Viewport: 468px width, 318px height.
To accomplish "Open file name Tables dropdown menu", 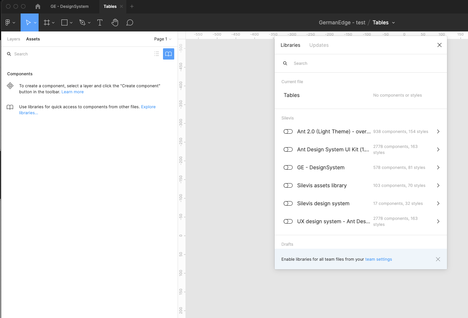I will (x=393, y=22).
